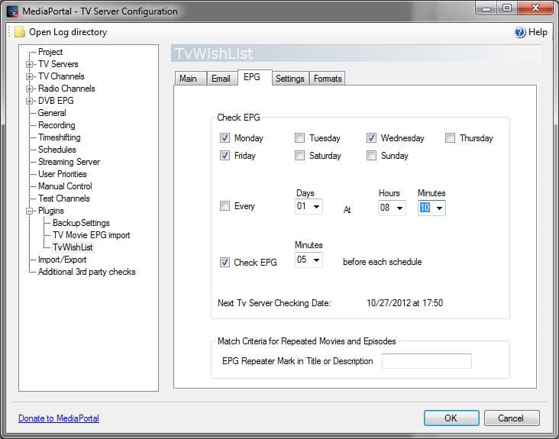Select General in the tree
Viewport: 559px width, 439px height.
tap(52, 113)
